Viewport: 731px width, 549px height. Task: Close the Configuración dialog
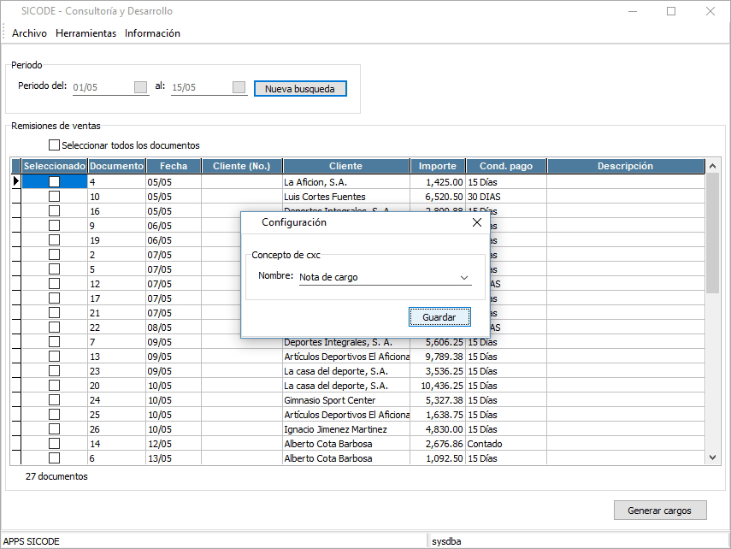click(477, 222)
